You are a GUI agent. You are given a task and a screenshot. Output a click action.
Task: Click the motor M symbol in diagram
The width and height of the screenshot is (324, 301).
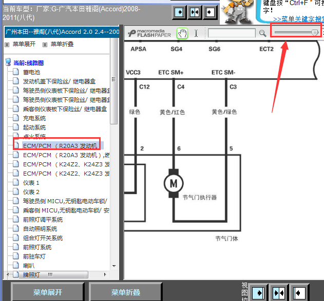174,183
